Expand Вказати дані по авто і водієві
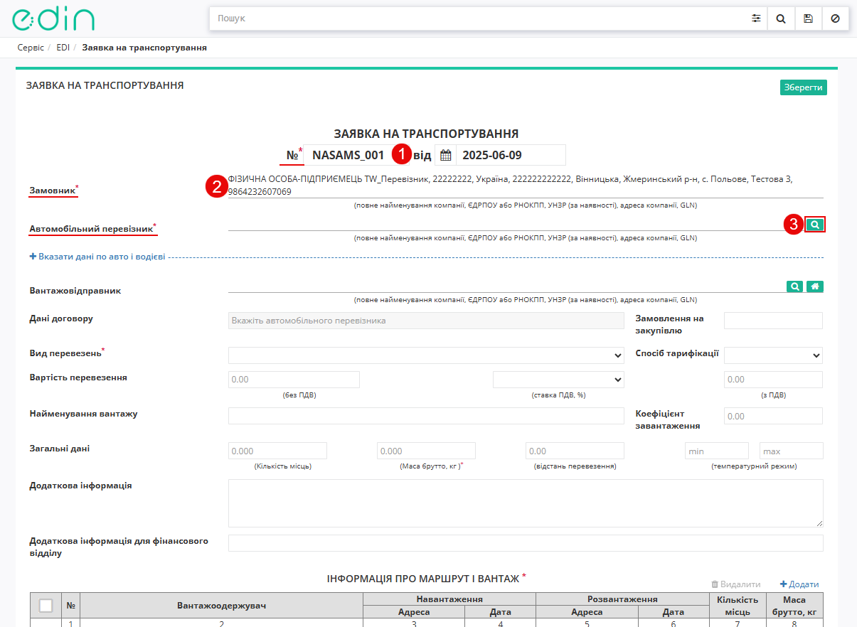 click(x=97, y=257)
